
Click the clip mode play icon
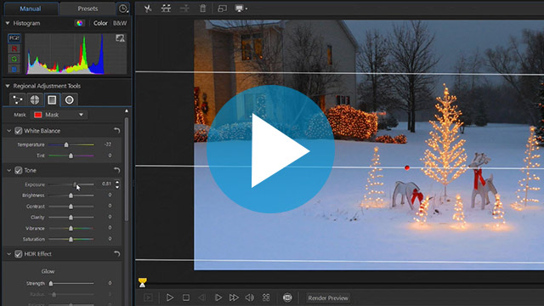tap(148, 297)
